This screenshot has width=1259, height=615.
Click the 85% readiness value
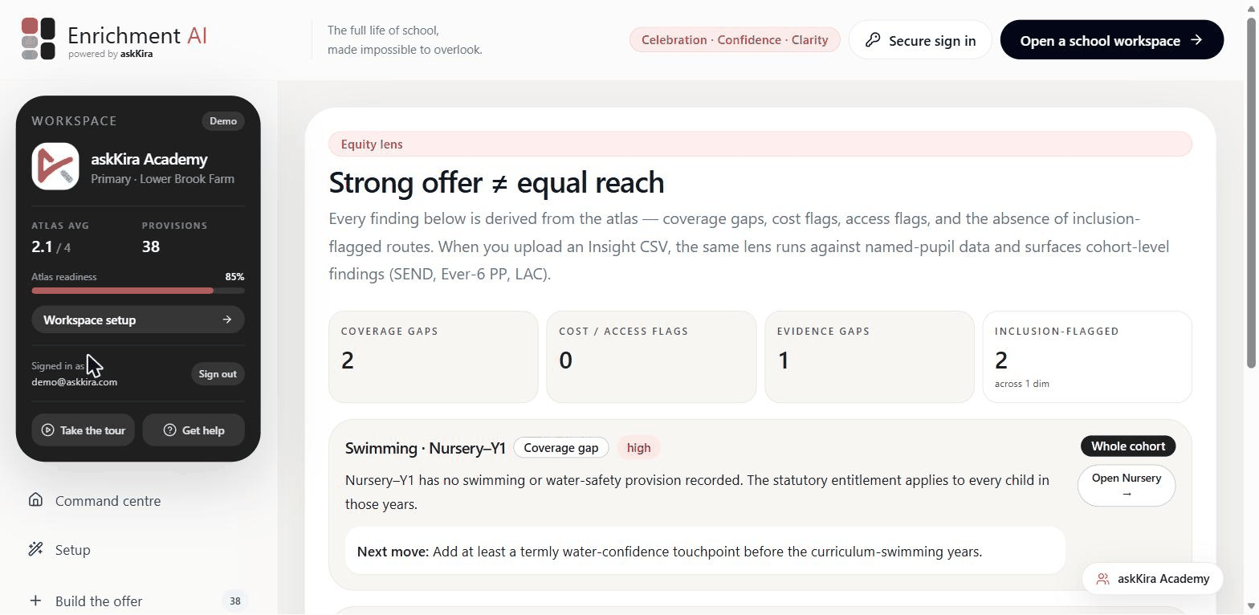[234, 277]
